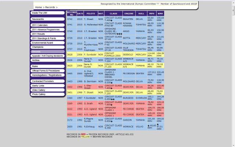235x147 pixels.
Task: Select VOLVO hull cell
Action: (141, 126)
